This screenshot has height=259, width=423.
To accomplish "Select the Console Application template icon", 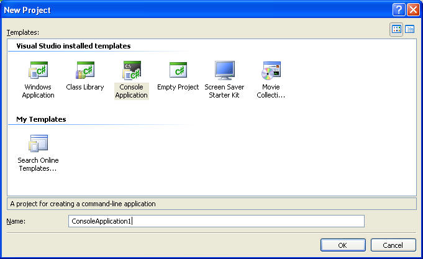I will 132,71.
